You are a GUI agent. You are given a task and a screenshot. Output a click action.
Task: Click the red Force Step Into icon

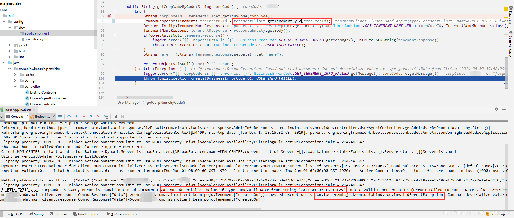84,117
